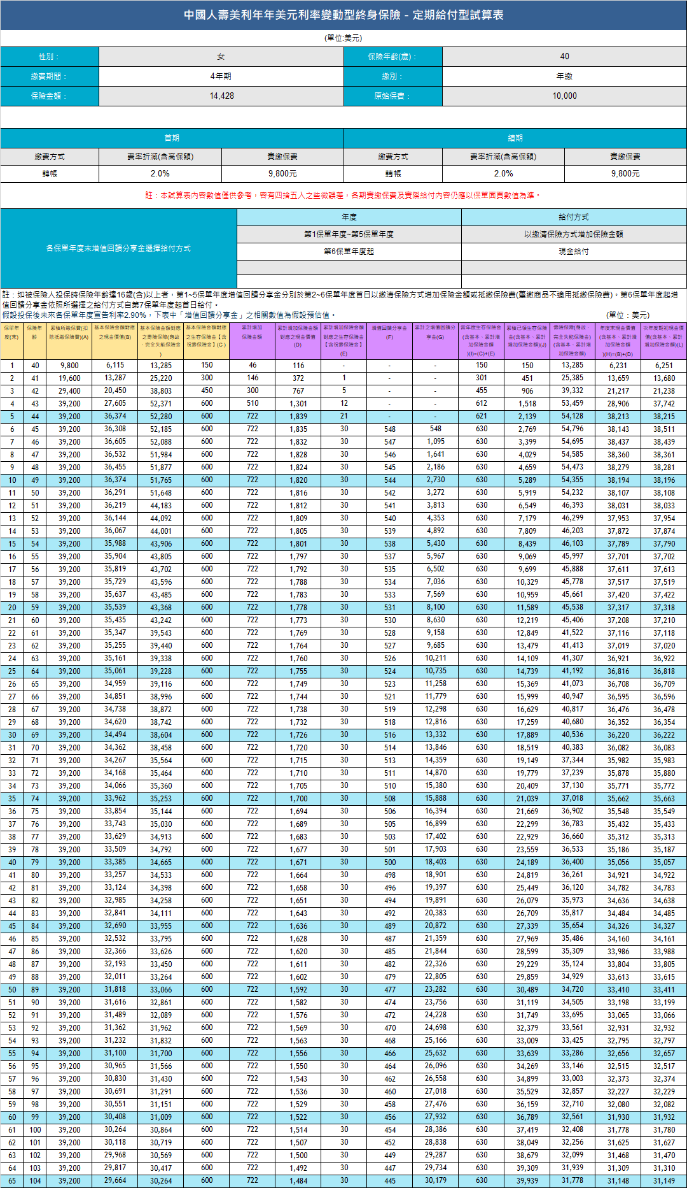Select value 25,220 in year 2 row
The image size is (687, 1188).
click(161, 378)
